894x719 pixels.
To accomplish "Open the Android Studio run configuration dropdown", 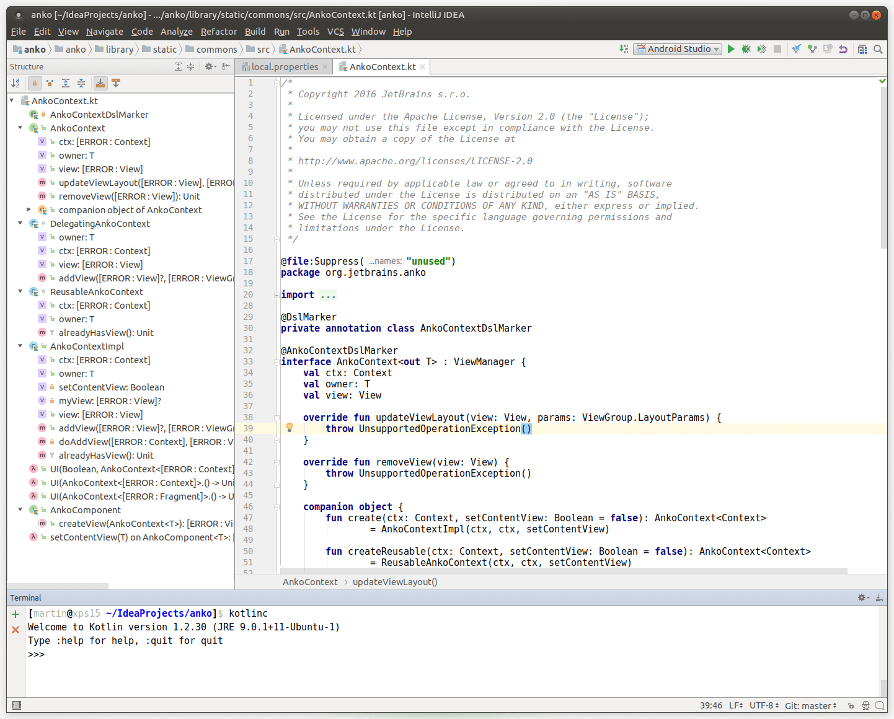I will click(677, 48).
